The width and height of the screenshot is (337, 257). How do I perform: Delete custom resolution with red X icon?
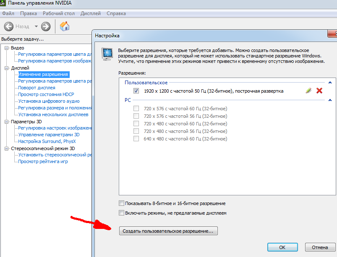[319, 91]
